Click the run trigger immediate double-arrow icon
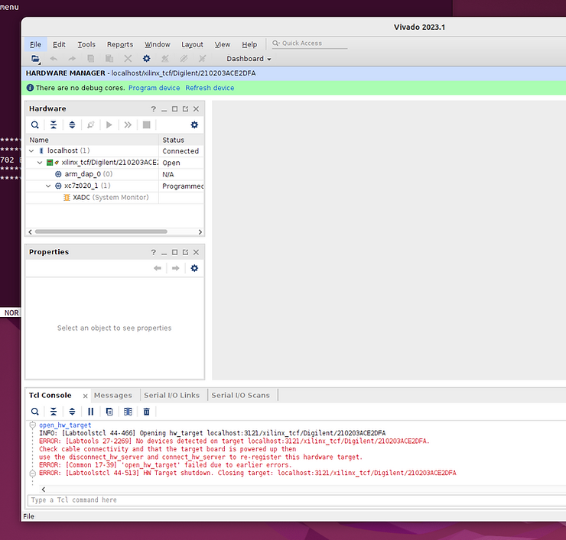Image resolution: width=566 pixels, height=540 pixels. [128, 124]
